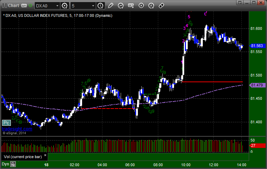Open the tradesight.com link

pos(17,129)
